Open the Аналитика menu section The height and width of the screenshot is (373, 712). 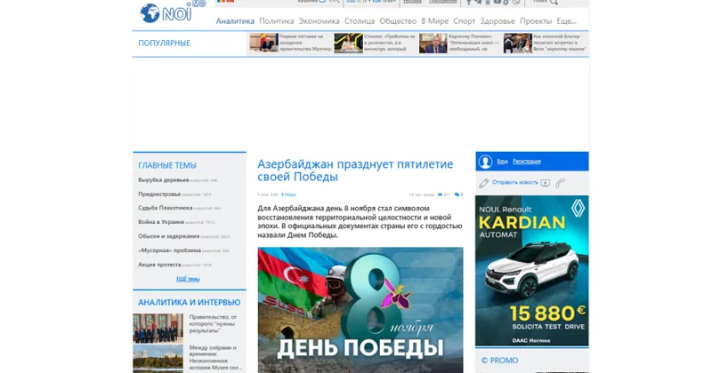pos(235,20)
